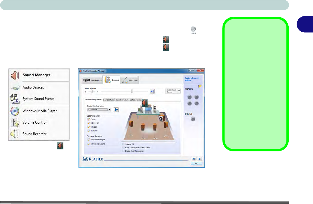
Task: Open the Microphone device tab
Action: [129, 80]
